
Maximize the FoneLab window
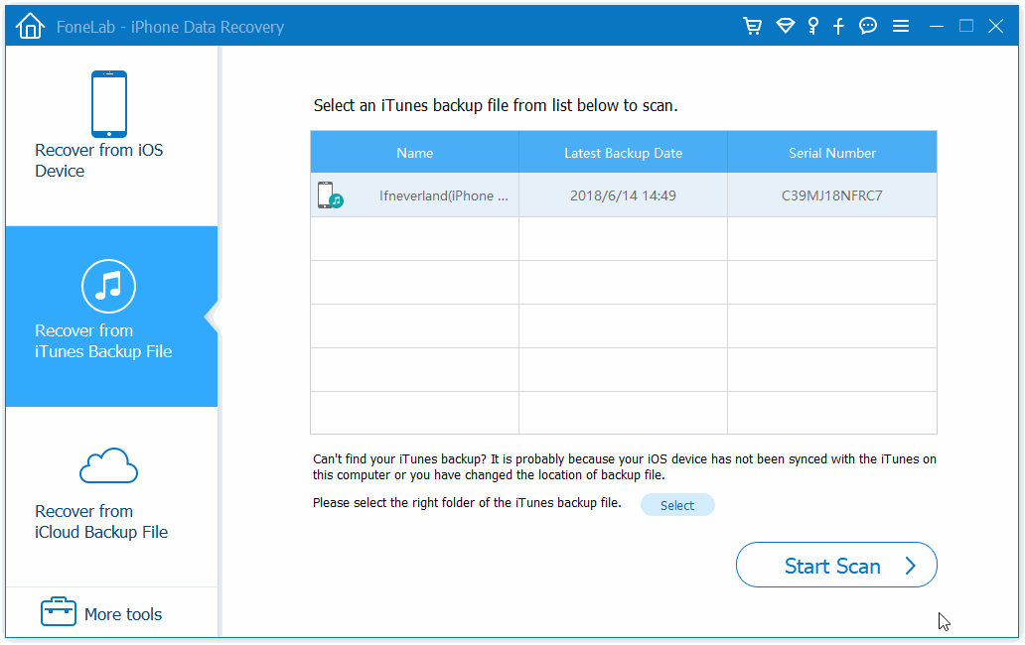[966, 26]
